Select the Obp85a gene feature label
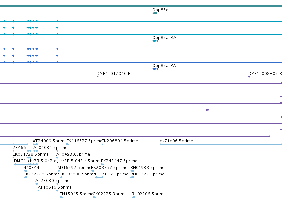Viewport: 282px width, 199px height. [x=160, y=10]
